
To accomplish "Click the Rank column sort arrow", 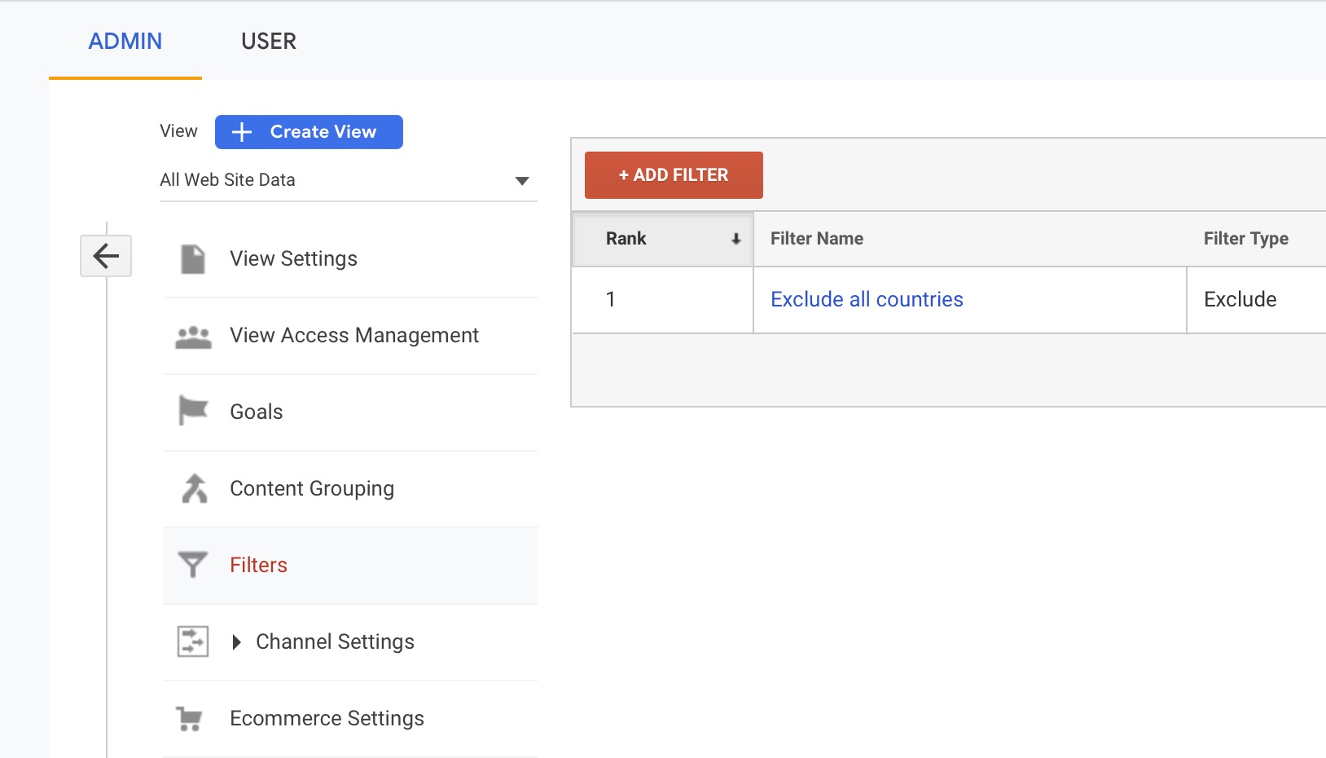I will pos(735,239).
